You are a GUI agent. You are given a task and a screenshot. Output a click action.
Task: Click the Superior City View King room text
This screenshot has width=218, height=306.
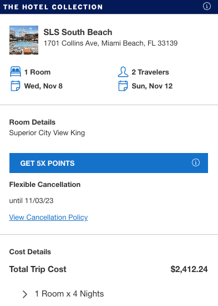point(47,133)
